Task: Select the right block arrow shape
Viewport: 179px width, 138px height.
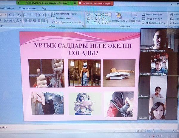Action: [x=99, y=18]
